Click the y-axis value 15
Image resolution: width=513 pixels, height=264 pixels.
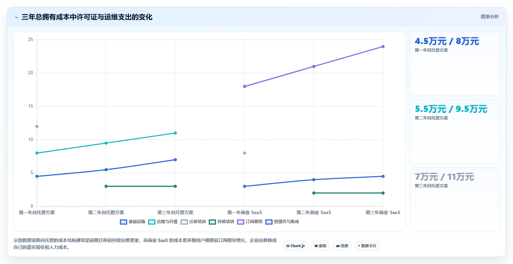(30, 106)
